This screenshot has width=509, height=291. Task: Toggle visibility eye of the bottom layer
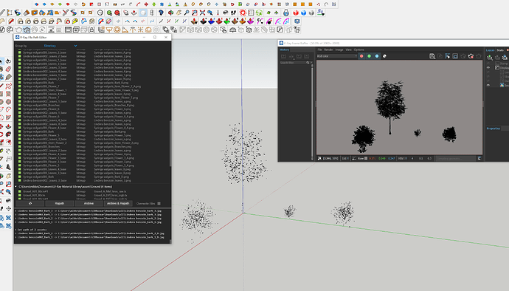(488, 85)
